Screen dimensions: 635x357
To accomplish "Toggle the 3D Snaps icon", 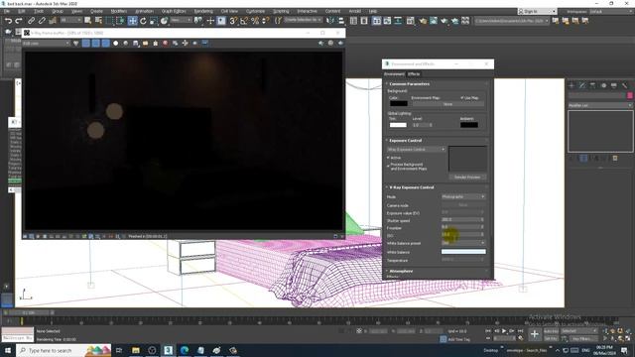I will pos(233,21).
